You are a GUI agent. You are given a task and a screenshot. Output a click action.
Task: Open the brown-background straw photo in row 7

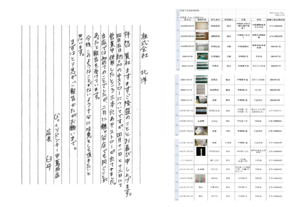point(202,36)
